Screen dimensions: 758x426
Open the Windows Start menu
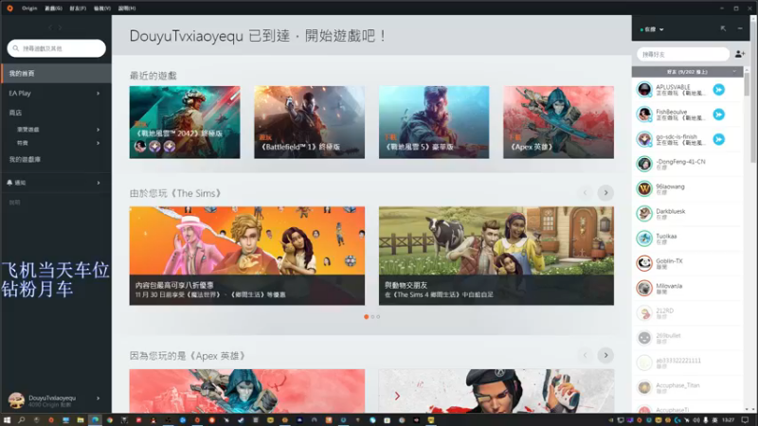[7, 420]
